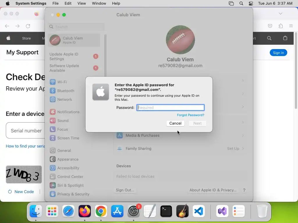Open Control Center in menu bar
Screen dimensions: 298x223
click(x=251, y=3)
